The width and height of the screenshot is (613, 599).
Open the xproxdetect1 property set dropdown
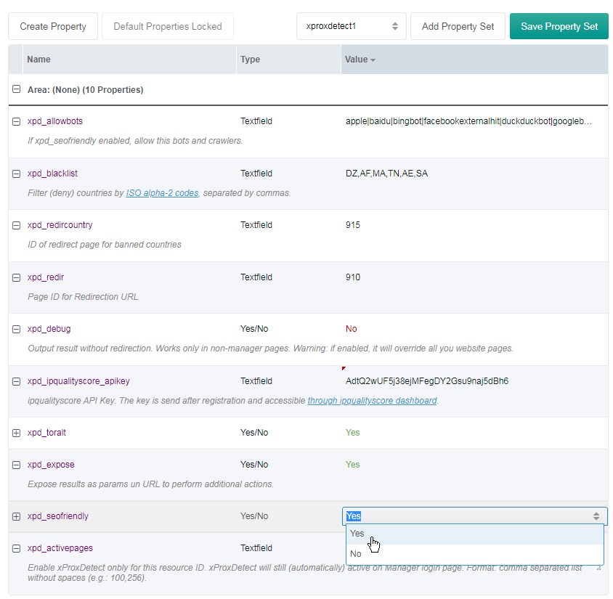point(351,26)
